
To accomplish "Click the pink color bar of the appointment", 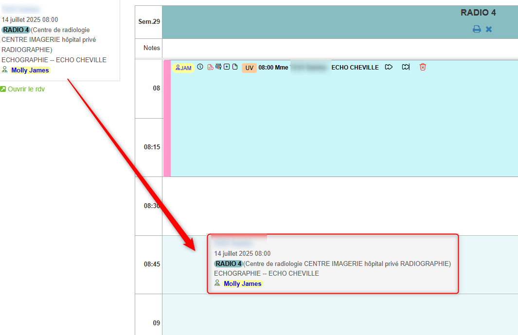I will (167, 118).
